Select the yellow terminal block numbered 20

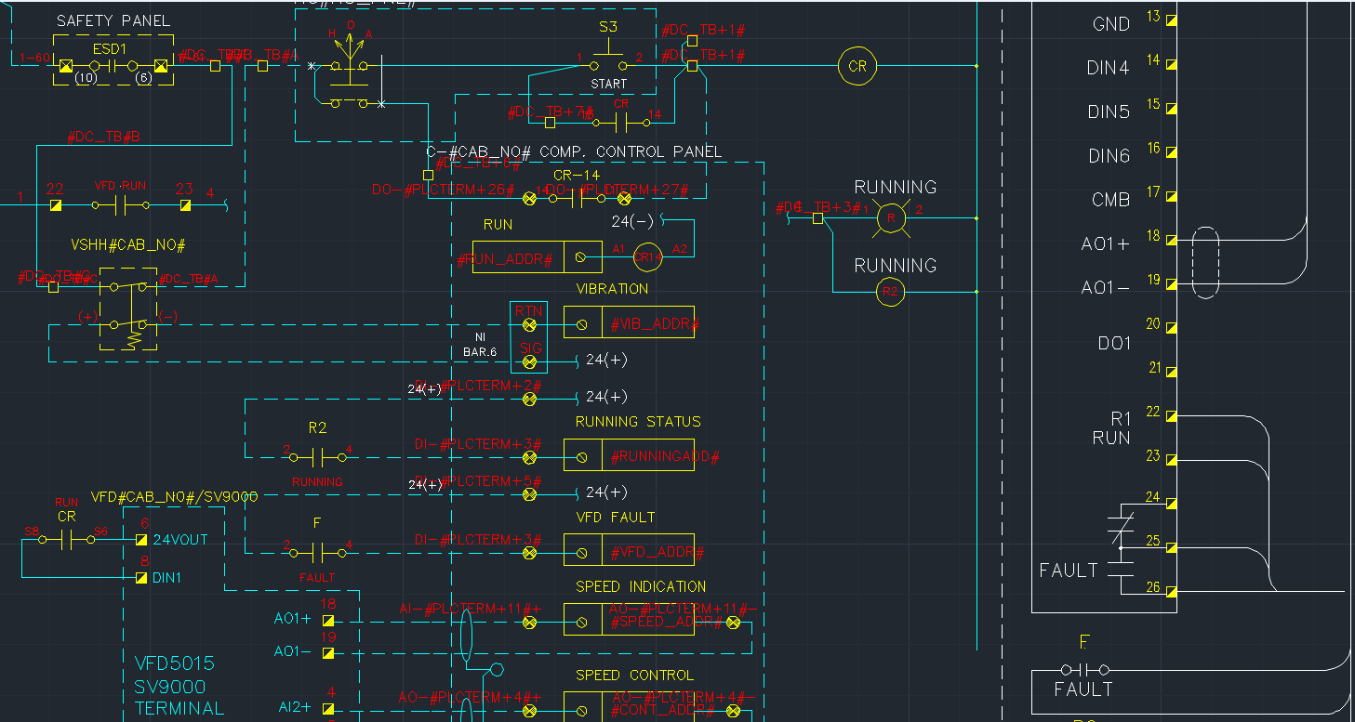click(1172, 329)
